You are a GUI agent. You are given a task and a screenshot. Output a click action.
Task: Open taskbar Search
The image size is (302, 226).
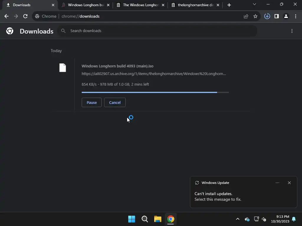(145, 219)
